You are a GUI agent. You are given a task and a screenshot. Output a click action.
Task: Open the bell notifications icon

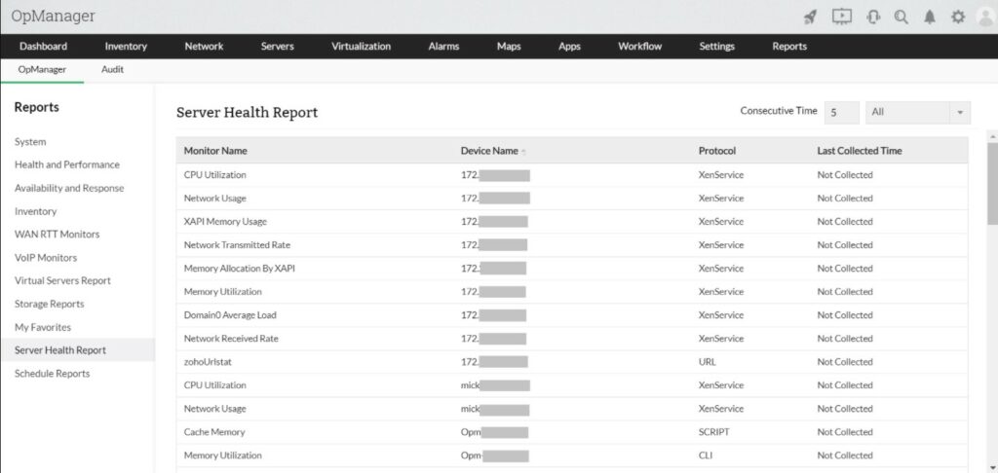point(930,18)
